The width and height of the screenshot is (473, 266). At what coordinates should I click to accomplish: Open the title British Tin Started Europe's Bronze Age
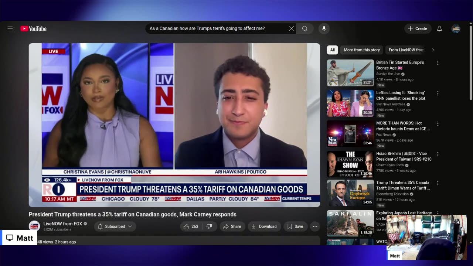(400, 65)
